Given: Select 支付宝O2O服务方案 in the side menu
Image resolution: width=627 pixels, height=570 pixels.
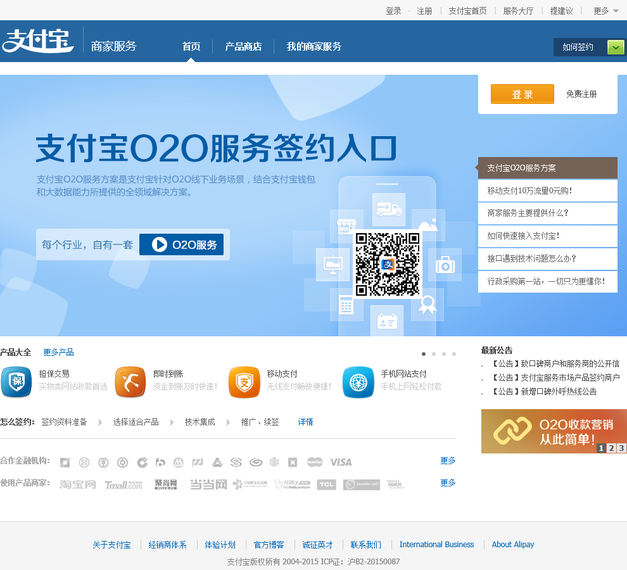Looking at the screenshot, I should point(548,168).
